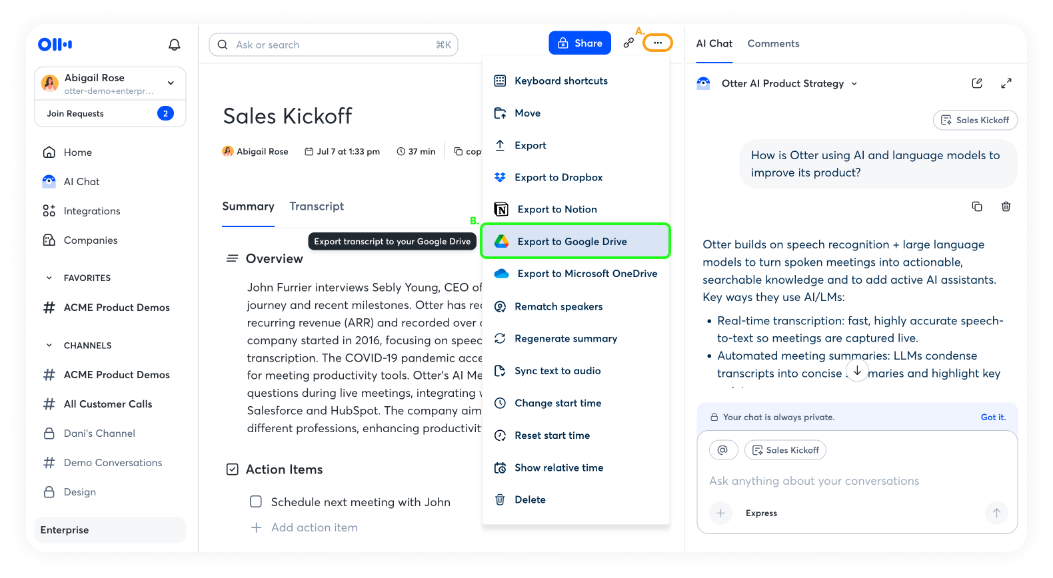This screenshot has width=1053, height=578.
Task: Click the Otter AI avatar icon in chat
Action: 703,83
